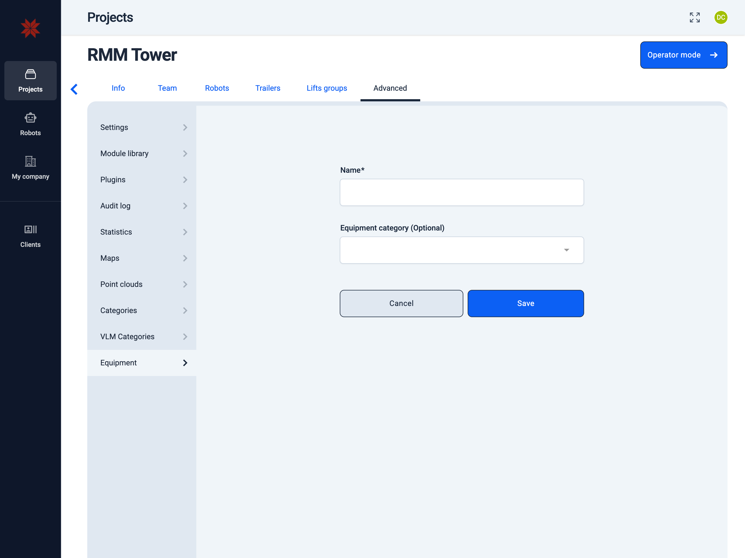Switch to the Trailers tab
Image resolution: width=745 pixels, height=558 pixels.
point(268,88)
